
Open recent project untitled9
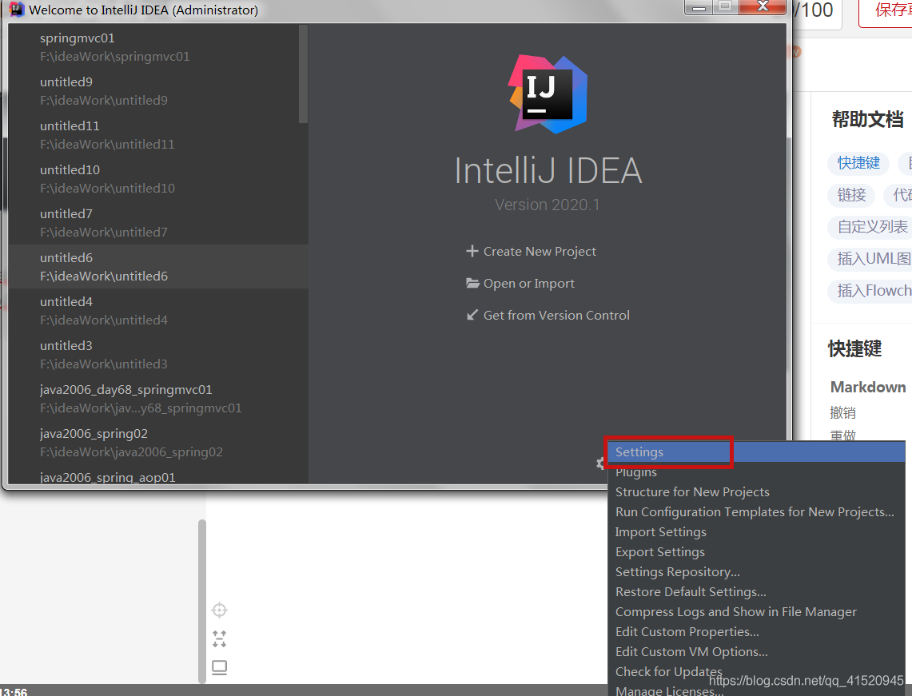[x=153, y=91]
